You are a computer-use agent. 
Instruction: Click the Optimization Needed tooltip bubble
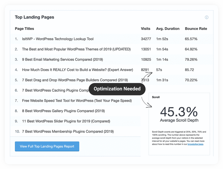pyautogui.click(x=117, y=89)
